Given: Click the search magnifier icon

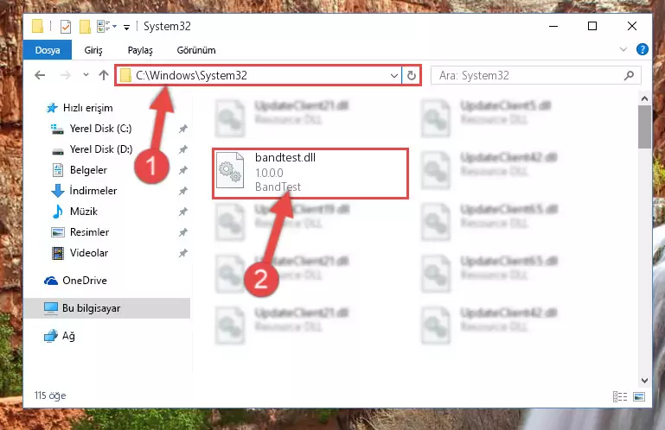Looking at the screenshot, I should [629, 75].
